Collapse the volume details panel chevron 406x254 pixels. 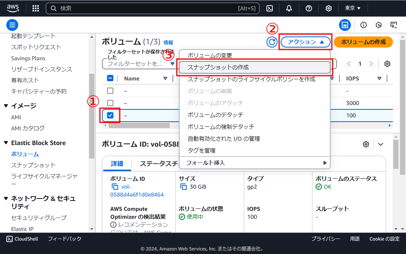(380, 144)
